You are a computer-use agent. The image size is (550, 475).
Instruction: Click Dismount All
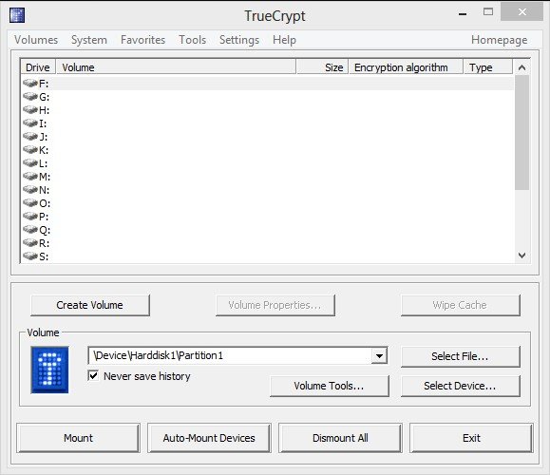340,438
